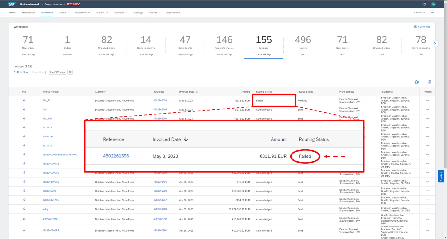Open the Payments menu dropdown

click(120, 13)
